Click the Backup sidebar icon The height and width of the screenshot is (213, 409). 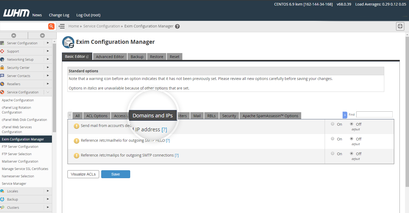(2, 199)
